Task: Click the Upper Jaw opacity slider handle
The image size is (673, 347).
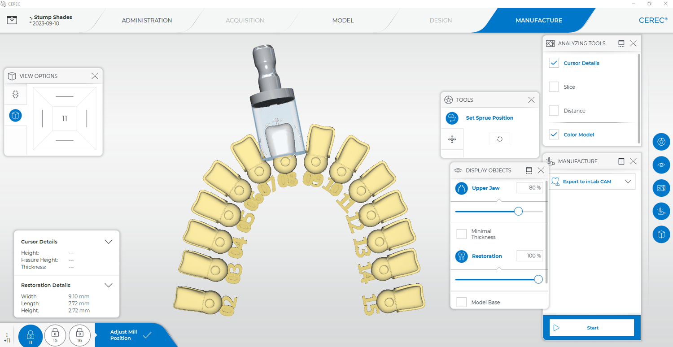Action: [x=518, y=211]
